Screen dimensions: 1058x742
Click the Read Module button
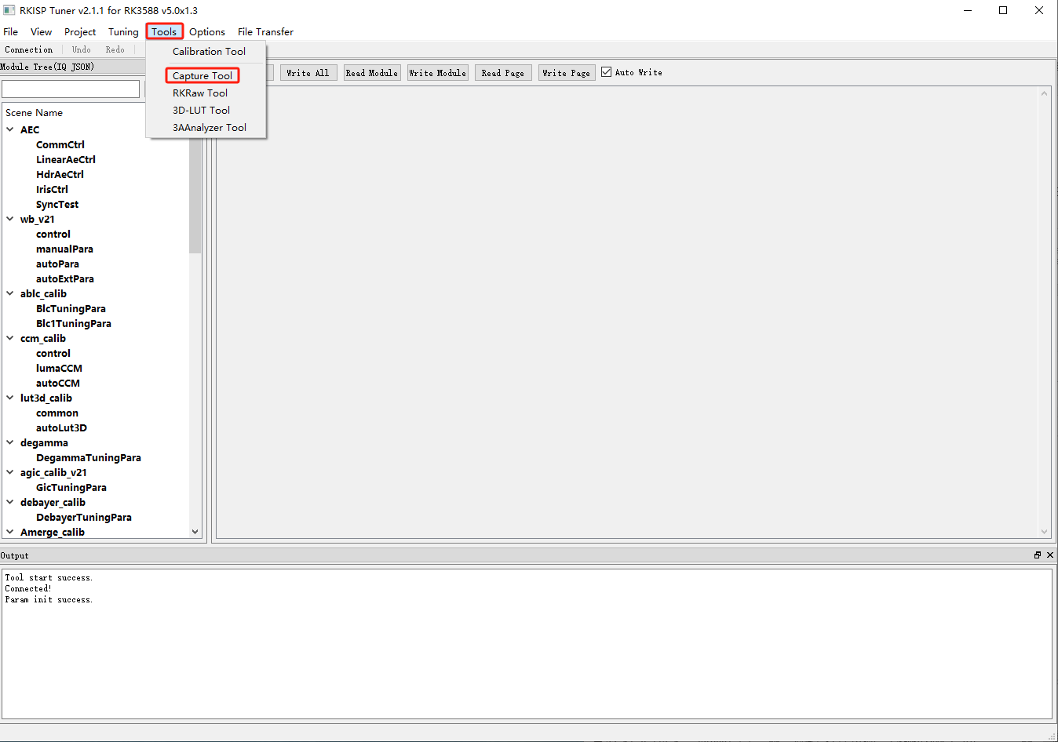372,73
